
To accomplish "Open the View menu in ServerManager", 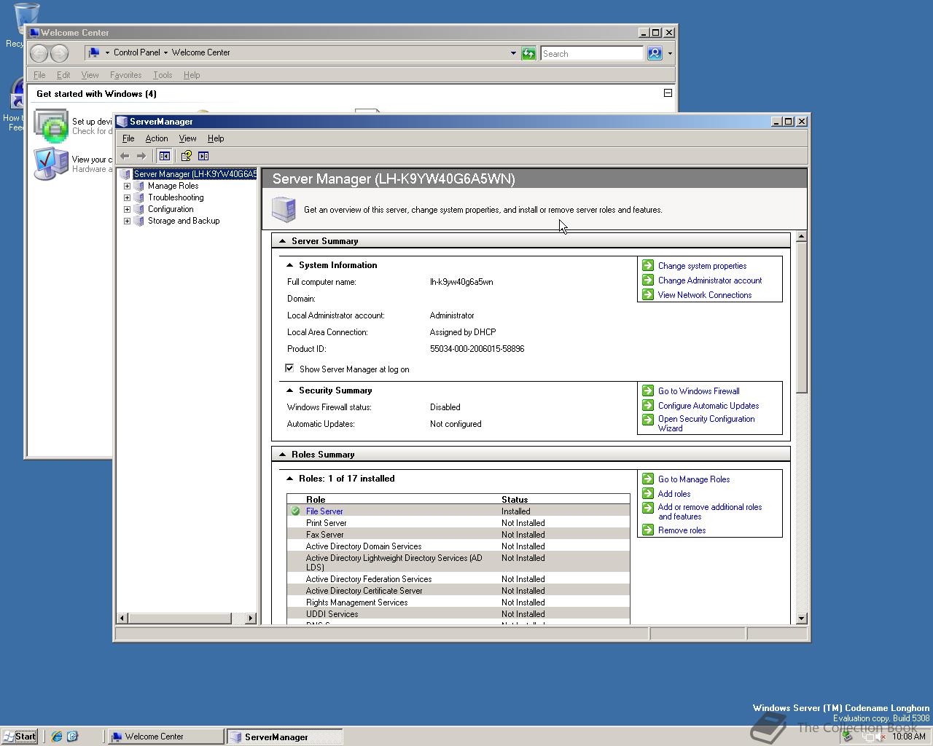I will [187, 138].
